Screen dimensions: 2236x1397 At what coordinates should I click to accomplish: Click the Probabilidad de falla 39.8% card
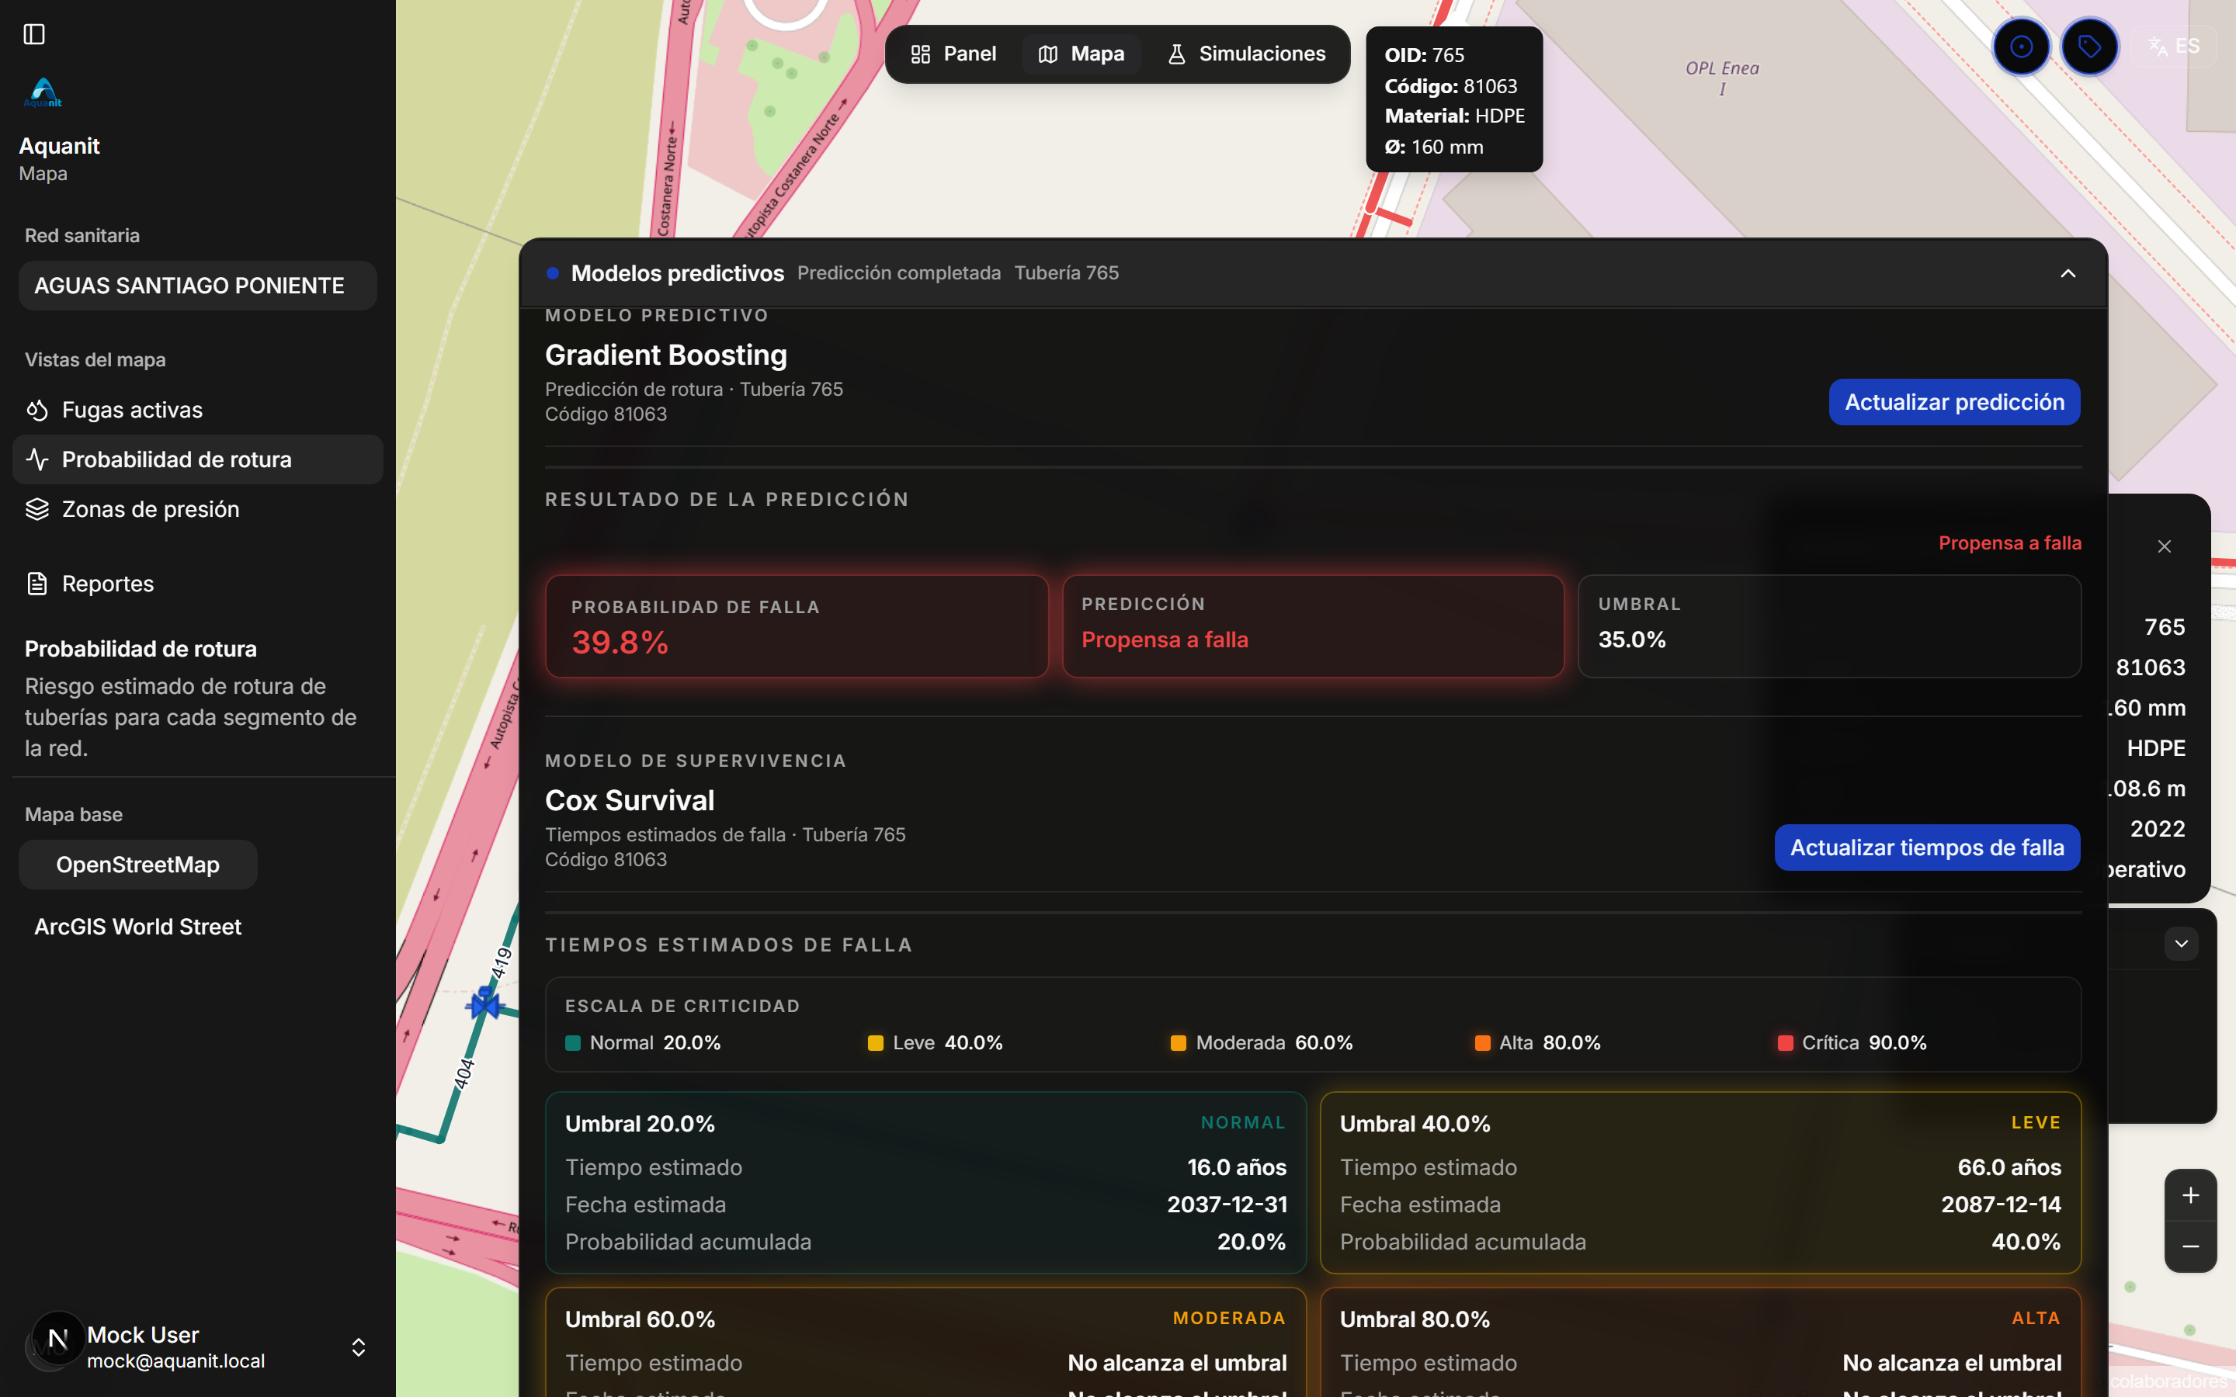click(797, 626)
